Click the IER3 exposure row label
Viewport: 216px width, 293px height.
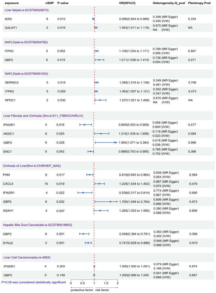tap(8, 19)
